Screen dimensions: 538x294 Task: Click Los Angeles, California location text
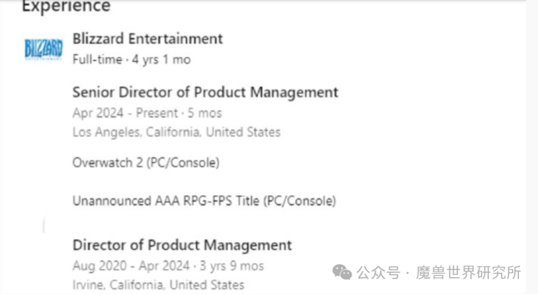176,133
